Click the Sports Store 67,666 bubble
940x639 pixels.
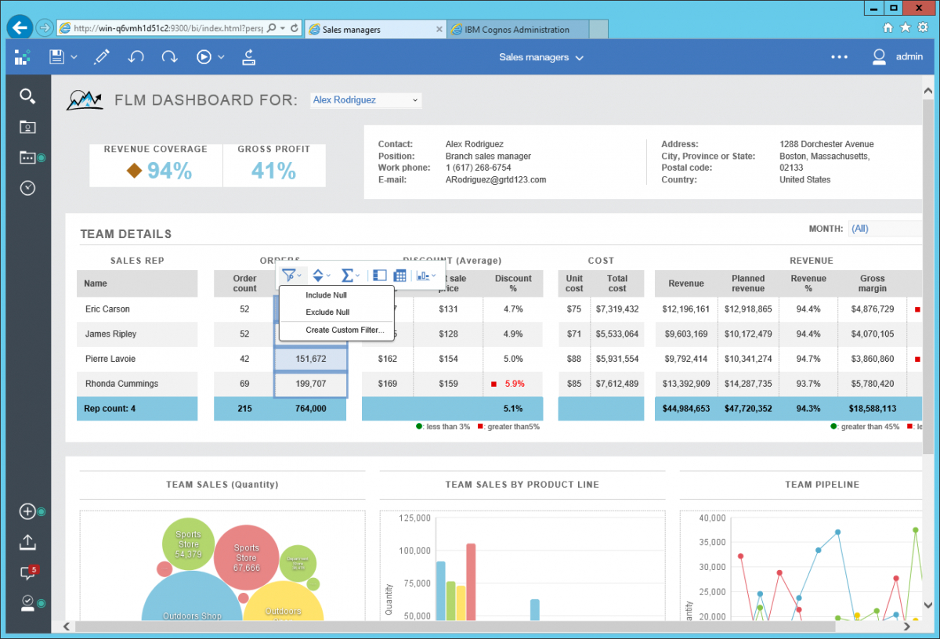pos(247,558)
